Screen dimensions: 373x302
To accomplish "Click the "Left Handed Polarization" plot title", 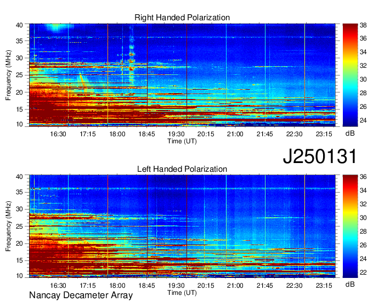I will [182, 169].
